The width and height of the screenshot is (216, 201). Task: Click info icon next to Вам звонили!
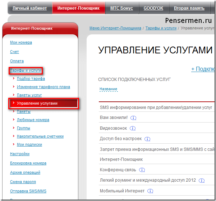click(x=133, y=118)
